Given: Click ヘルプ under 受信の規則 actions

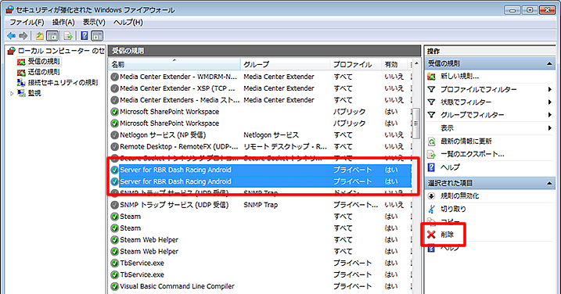Looking at the screenshot, I should 450,167.
